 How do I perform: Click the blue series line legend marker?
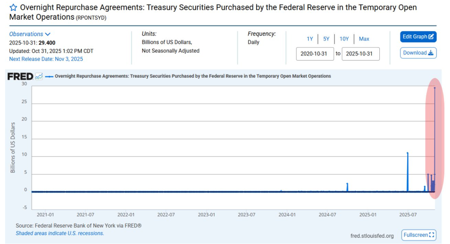click(49, 76)
